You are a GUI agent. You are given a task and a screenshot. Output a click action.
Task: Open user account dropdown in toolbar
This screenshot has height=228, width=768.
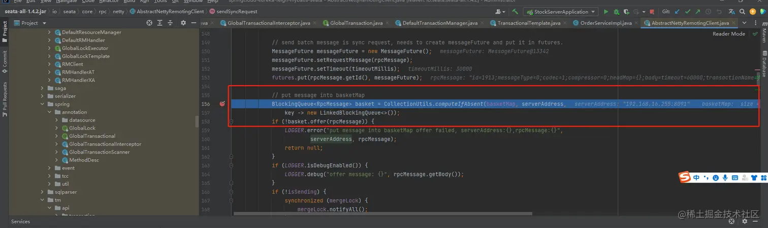click(x=500, y=11)
